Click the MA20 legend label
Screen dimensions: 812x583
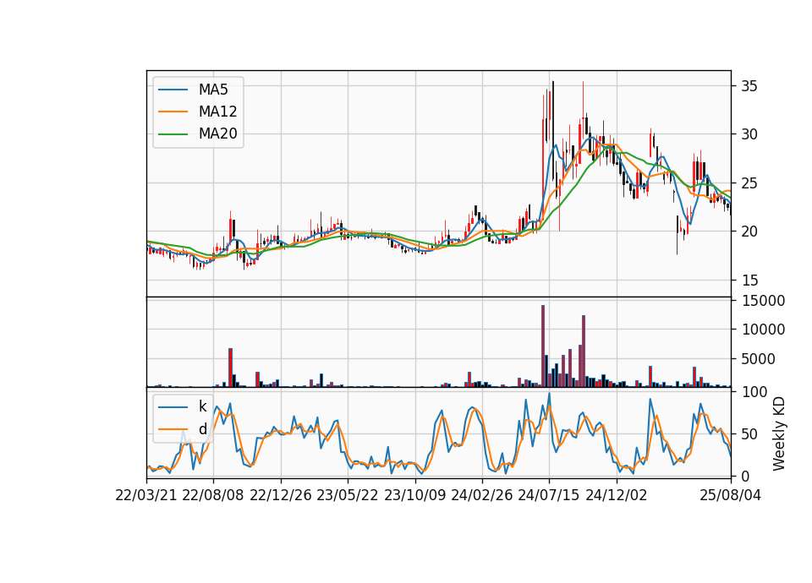[217, 133]
